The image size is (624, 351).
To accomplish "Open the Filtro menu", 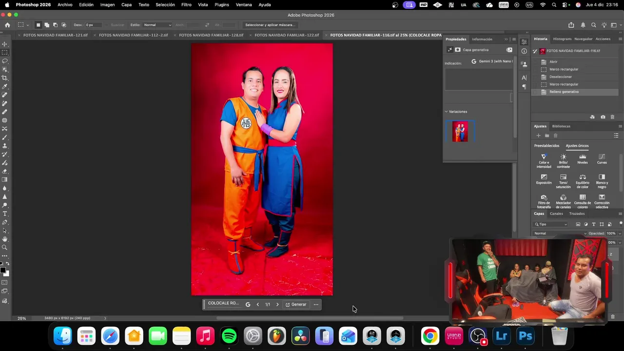I will click(186, 5).
